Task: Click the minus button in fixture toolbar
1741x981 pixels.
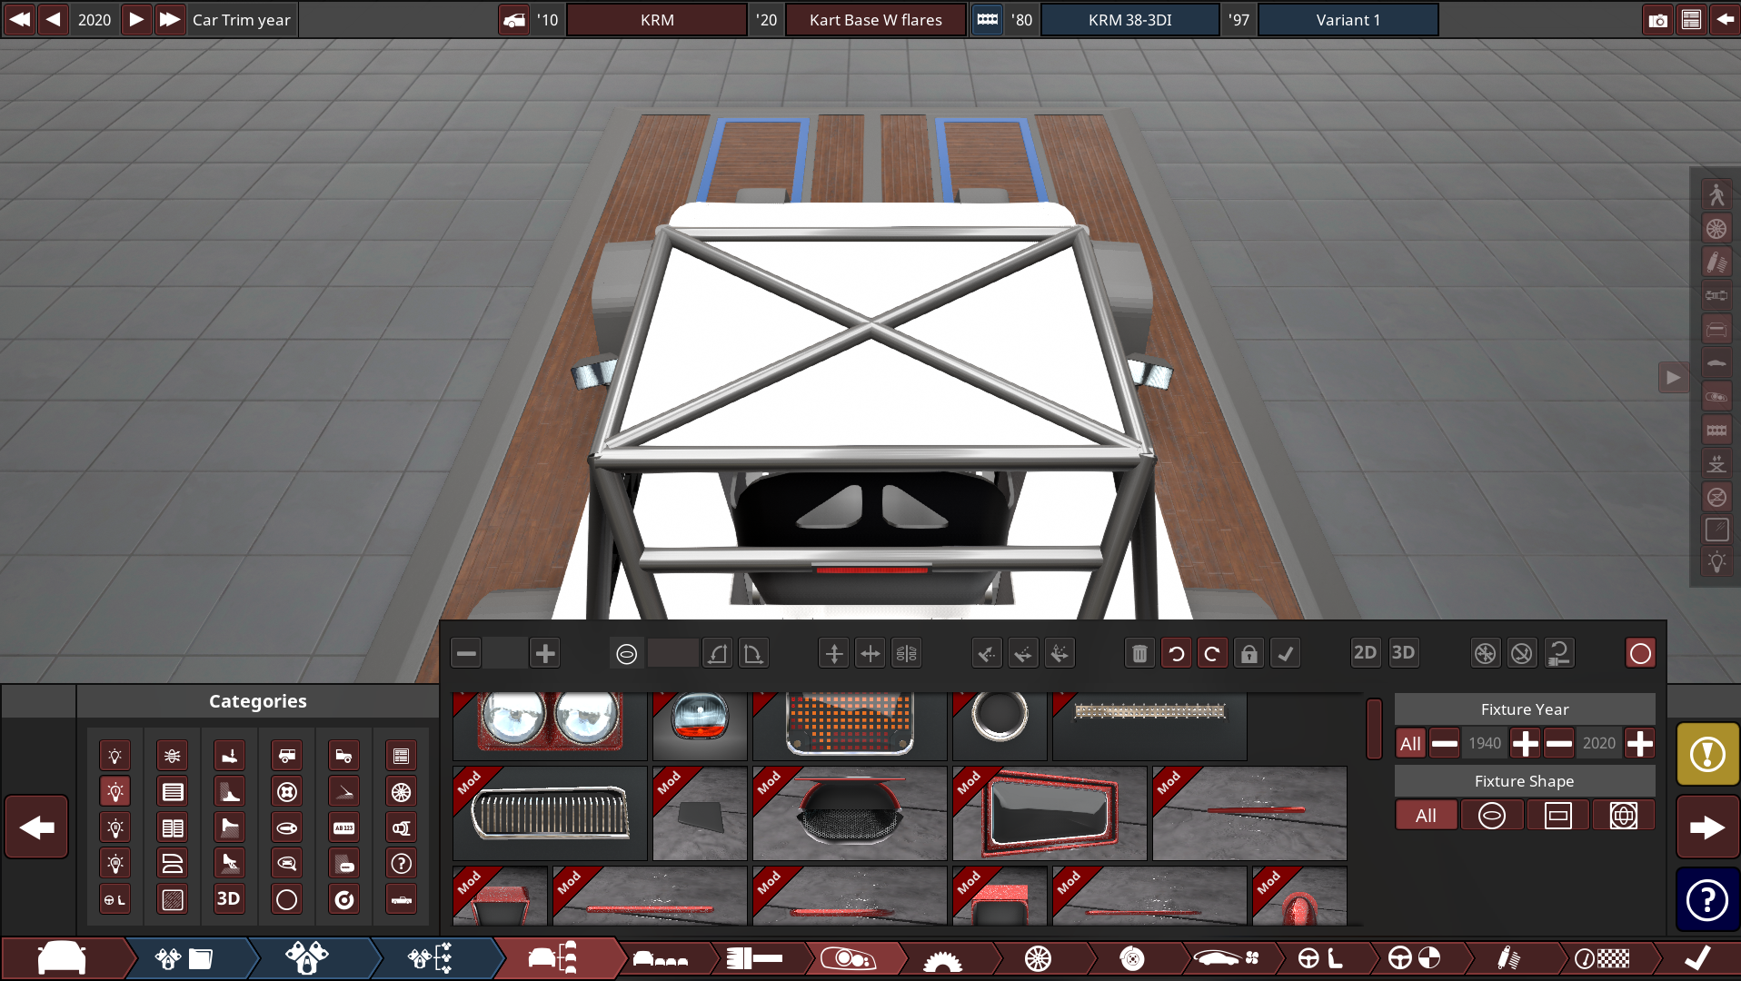Action: (466, 653)
